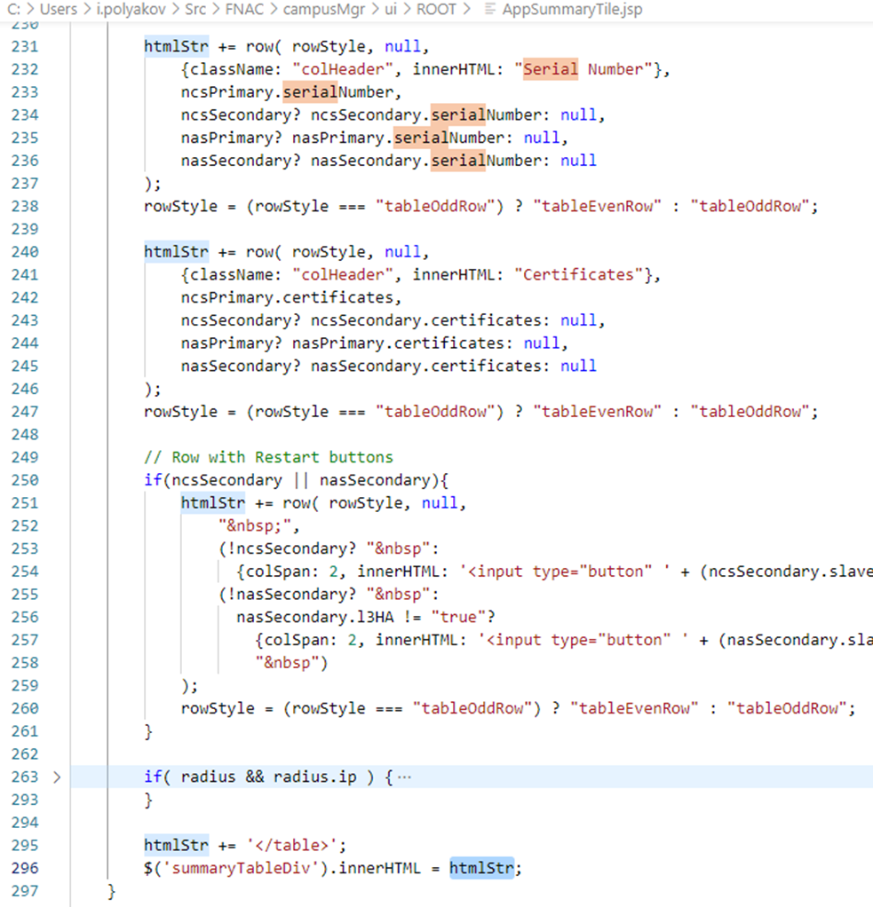Screen dimensions: 873x907
Task: Click 'nasPrimary.certificates' on line 244
Action: [x=398, y=343]
